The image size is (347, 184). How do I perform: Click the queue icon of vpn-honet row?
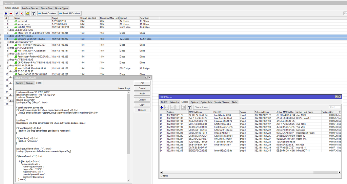[x=16, y=21]
